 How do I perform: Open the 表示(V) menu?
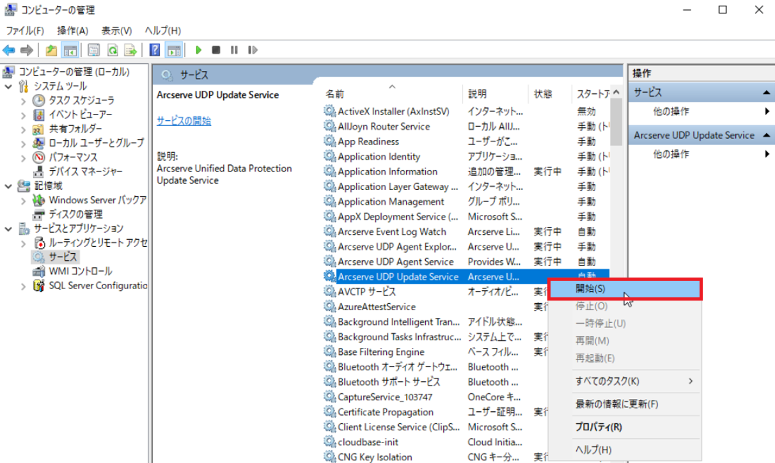coord(116,31)
